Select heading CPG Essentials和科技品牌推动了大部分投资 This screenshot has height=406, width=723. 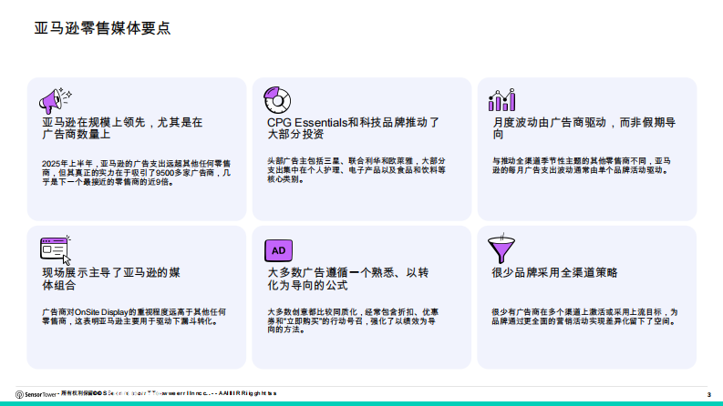click(353, 128)
